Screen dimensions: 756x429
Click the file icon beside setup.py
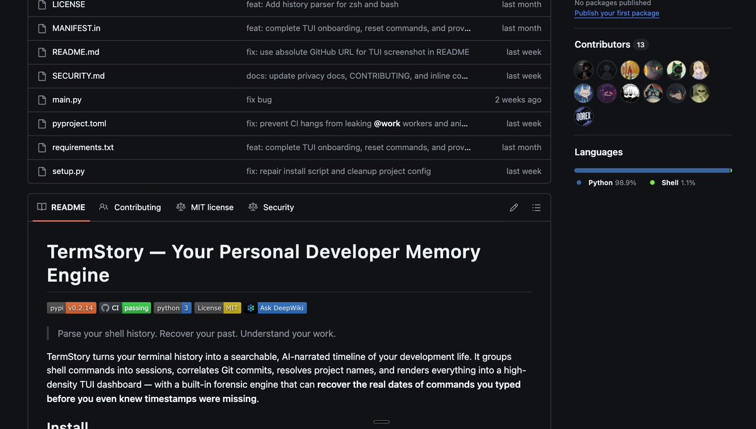[42, 171]
